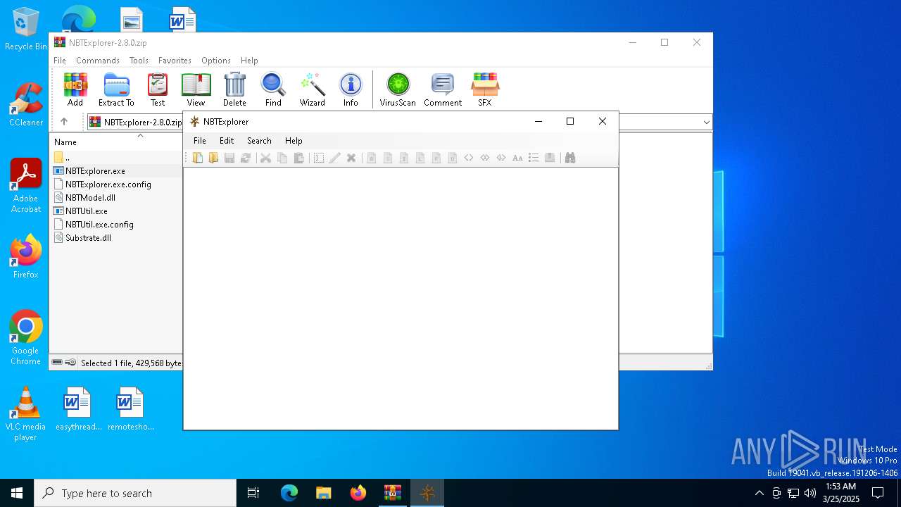This screenshot has width=901, height=507.
Task: Click the Add Double tag icon
Action: coord(453,158)
